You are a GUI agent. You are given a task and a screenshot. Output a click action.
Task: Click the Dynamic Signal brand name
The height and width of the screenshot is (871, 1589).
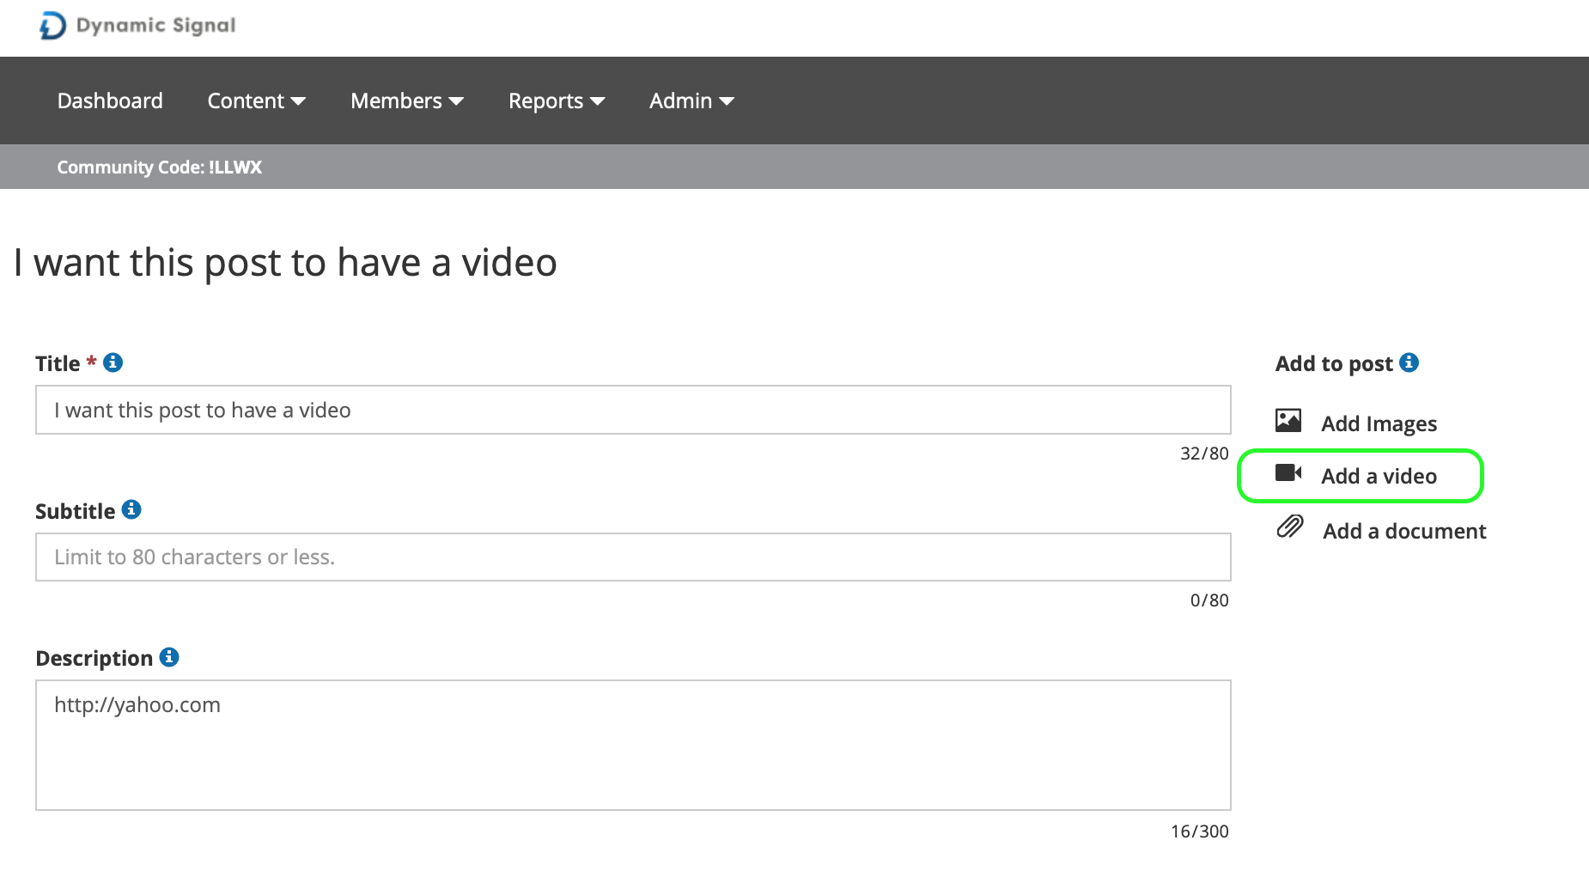click(x=155, y=26)
